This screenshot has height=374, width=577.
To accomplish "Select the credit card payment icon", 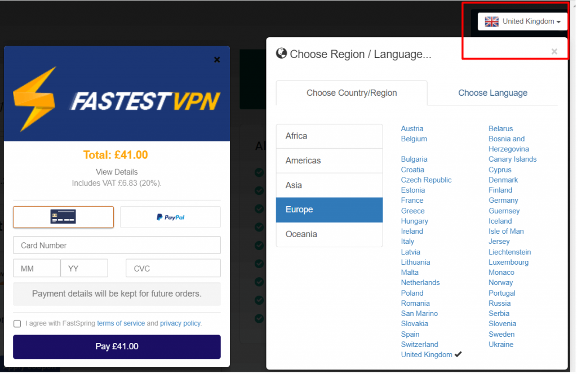I will click(63, 217).
